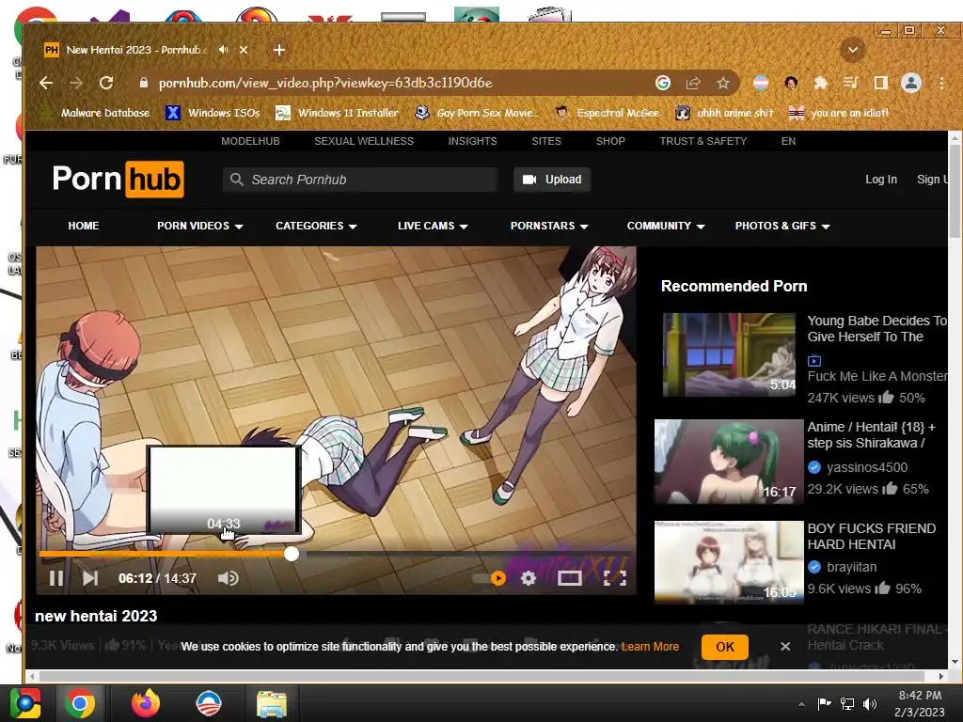Click the browser forward arrow
The width and height of the screenshot is (963, 722).
coord(76,83)
